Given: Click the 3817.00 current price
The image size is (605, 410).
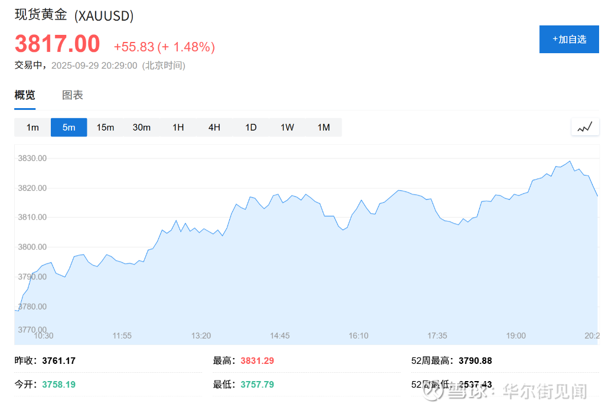Looking at the screenshot, I should pyautogui.click(x=57, y=45).
